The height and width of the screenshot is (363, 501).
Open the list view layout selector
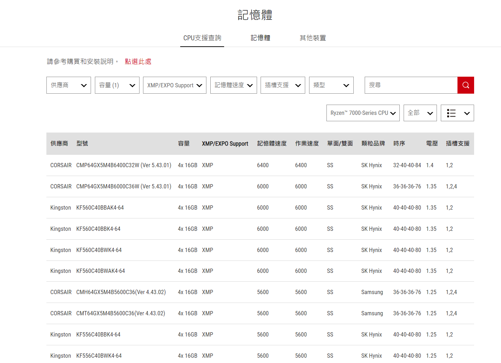click(457, 113)
